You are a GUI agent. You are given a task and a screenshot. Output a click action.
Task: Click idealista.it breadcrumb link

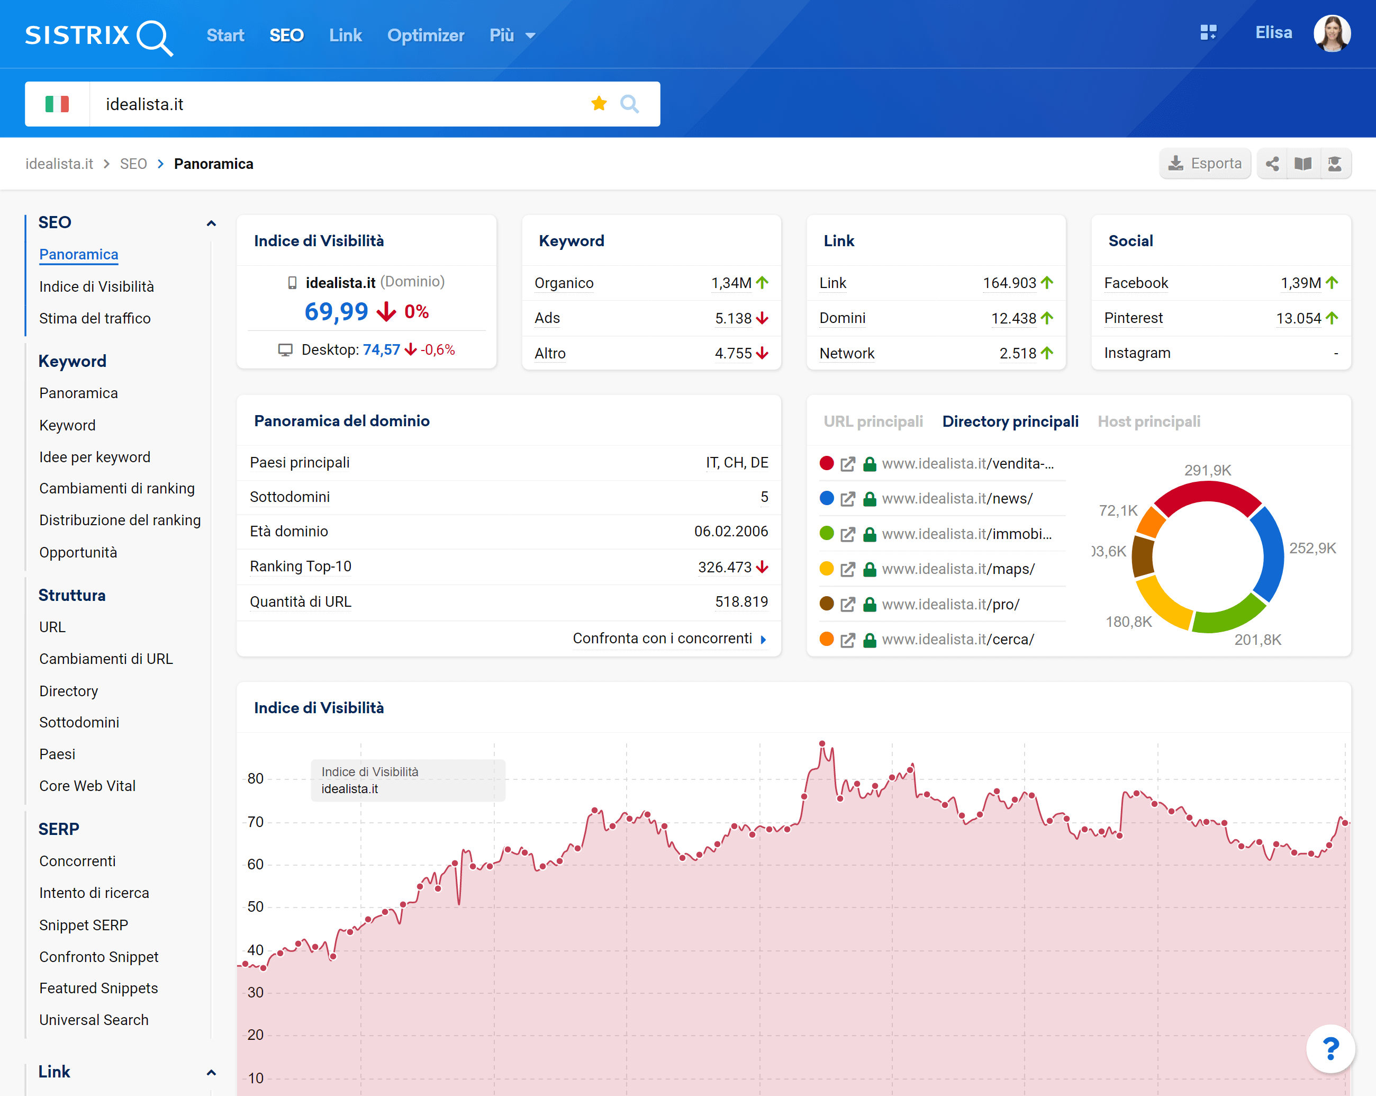pyautogui.click(x=59, y=164)
